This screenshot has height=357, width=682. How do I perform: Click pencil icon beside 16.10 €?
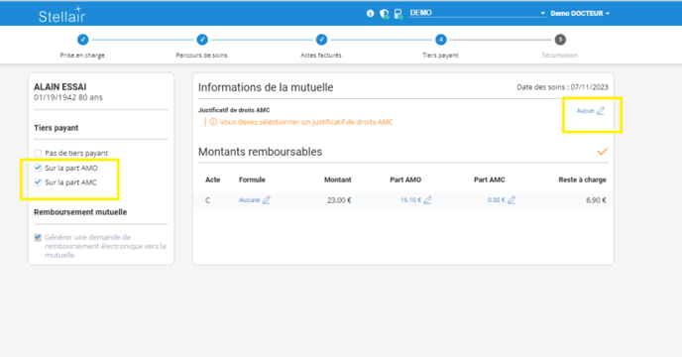coord(427,200)
